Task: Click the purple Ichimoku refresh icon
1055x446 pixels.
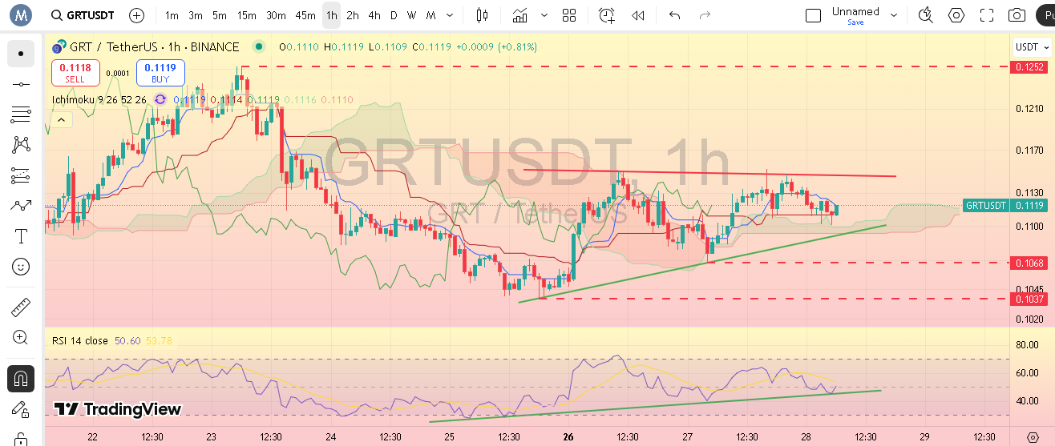Action: pos(160,100)
